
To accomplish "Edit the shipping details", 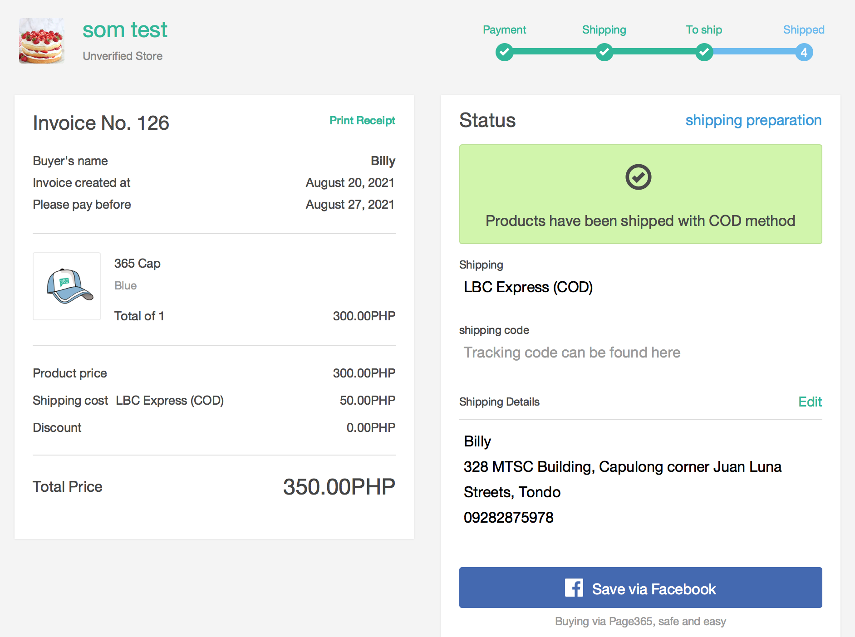I will (x=810, y=402).
